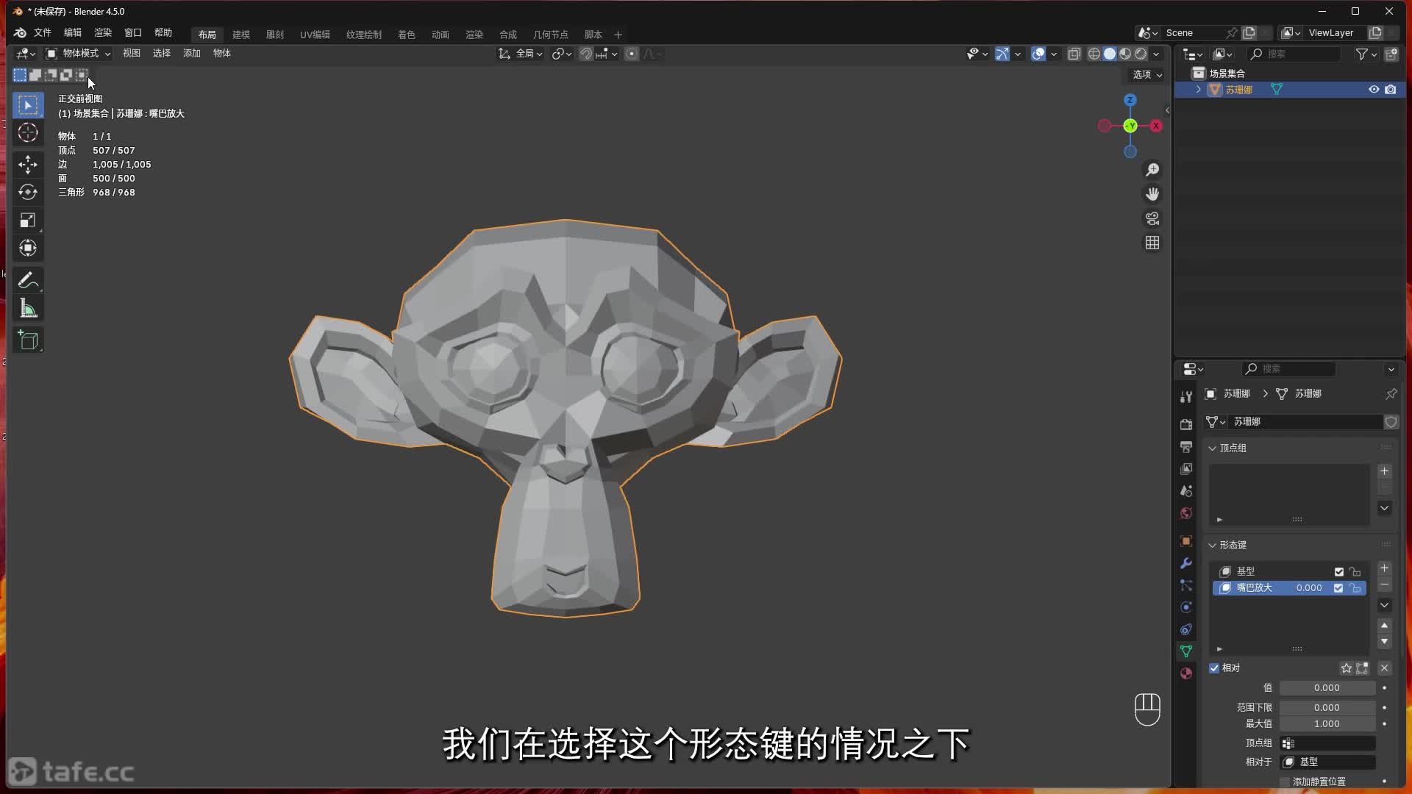Open the Output properties tab
This screenshot has height=794, width=1412.
(x=1185, y=446)
